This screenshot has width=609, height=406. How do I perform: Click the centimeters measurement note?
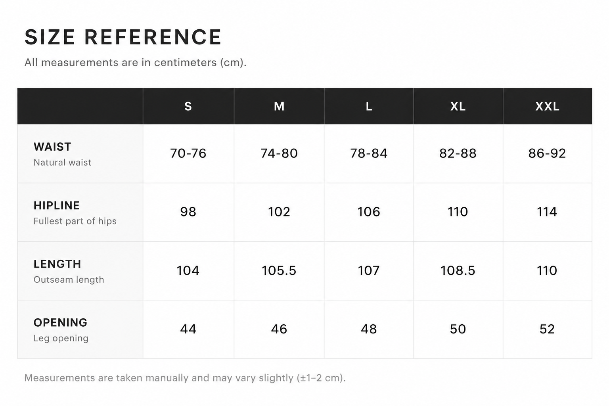click(x=136, y=63)
